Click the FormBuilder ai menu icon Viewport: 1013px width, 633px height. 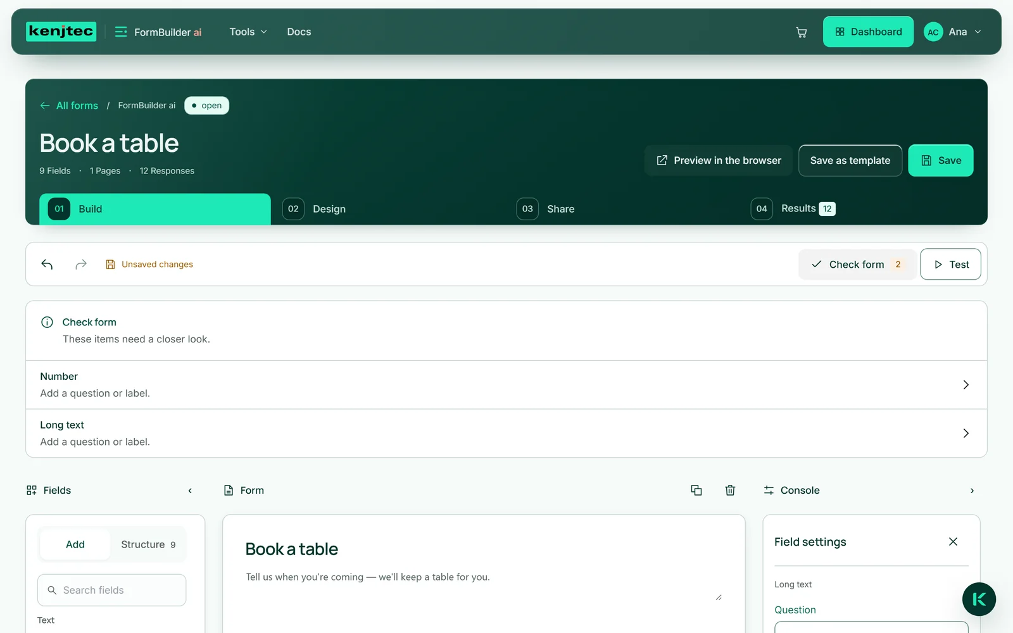tap(121, 32)
